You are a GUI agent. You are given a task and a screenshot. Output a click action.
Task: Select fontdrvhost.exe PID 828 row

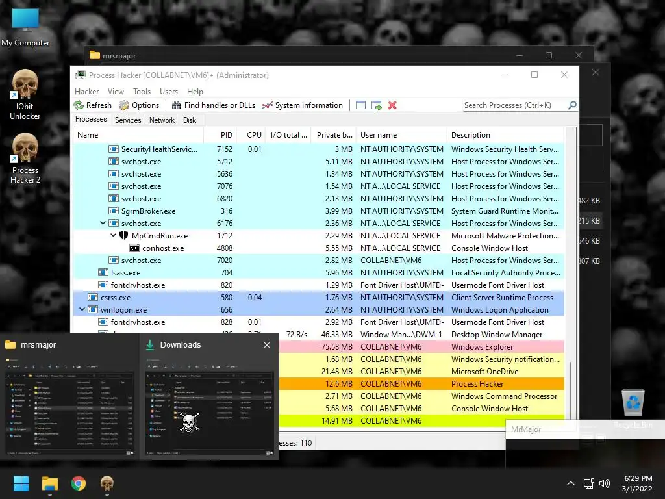tap(318, 322)
